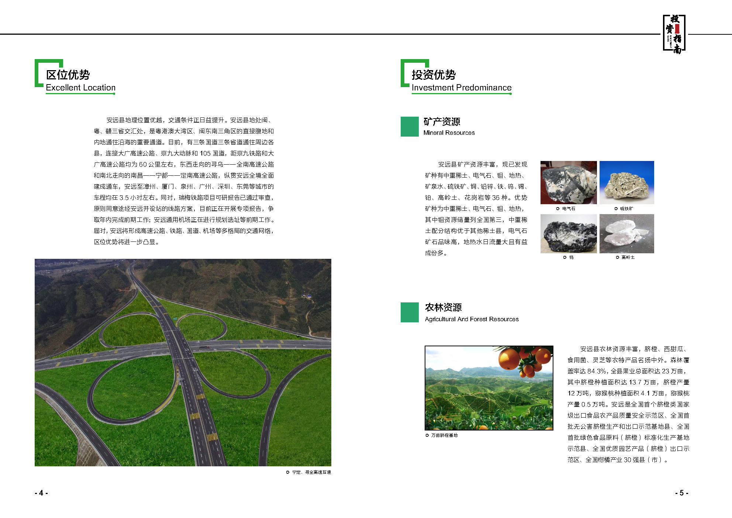Click the green square next to 矿产资源

coord(410,127)
